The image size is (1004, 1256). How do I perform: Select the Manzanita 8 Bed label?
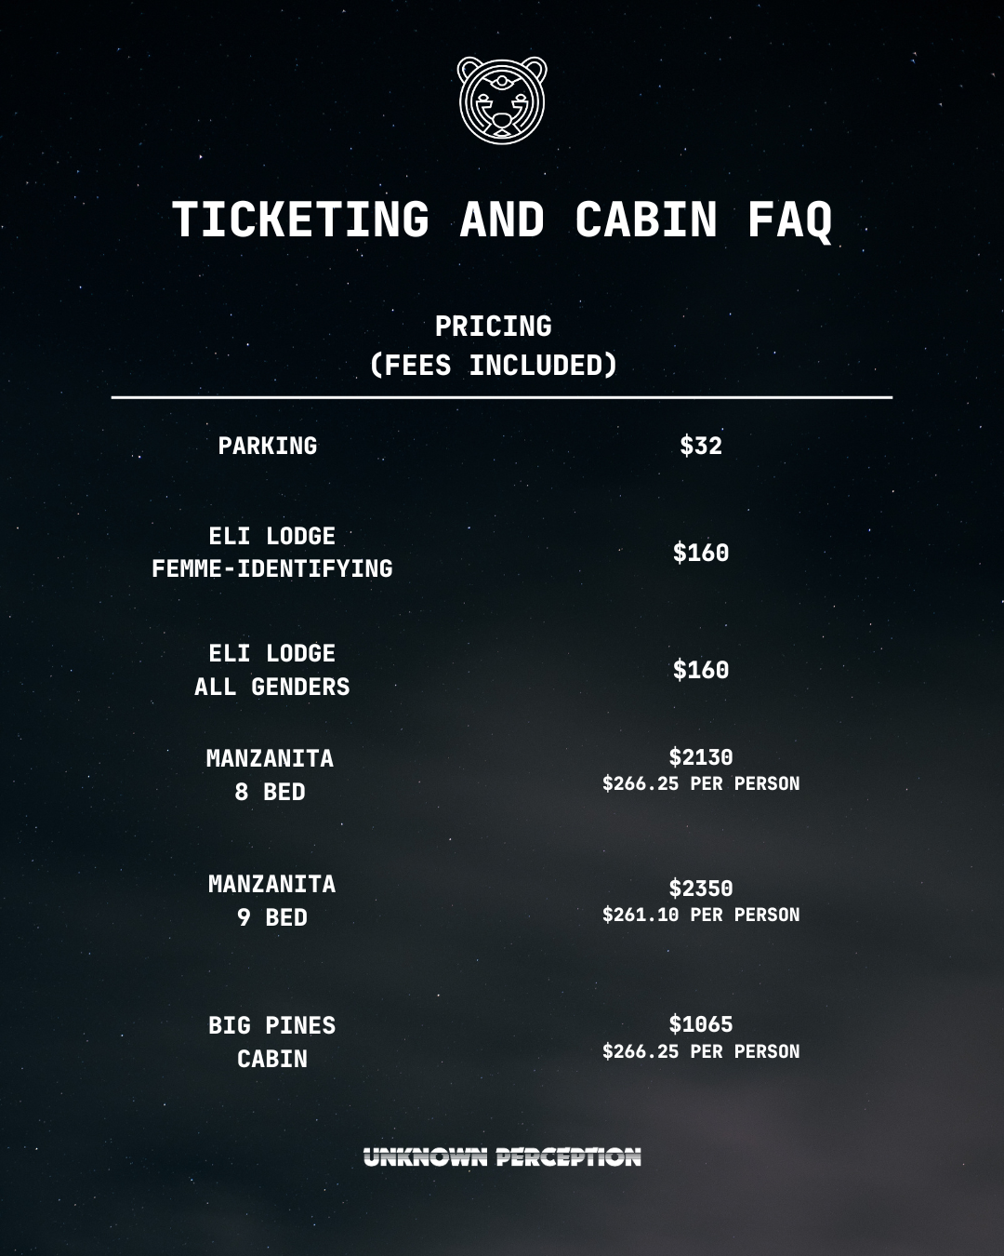(x=271, y=775)
